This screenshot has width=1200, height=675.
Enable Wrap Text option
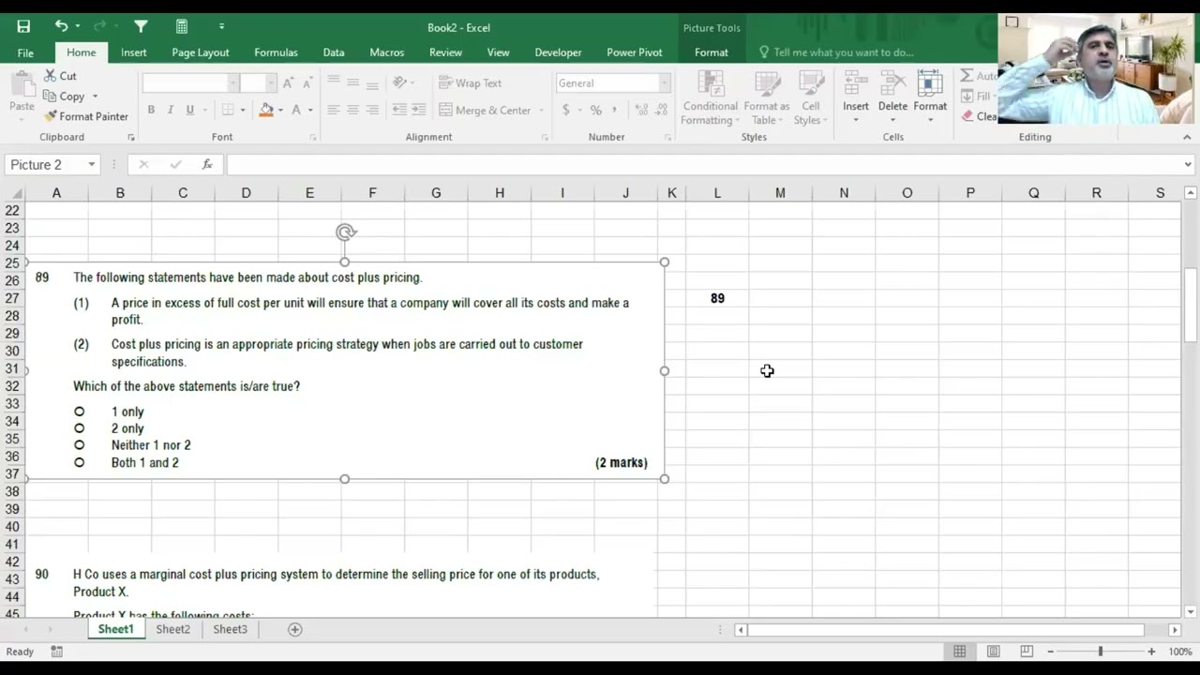tap(471, 83)
